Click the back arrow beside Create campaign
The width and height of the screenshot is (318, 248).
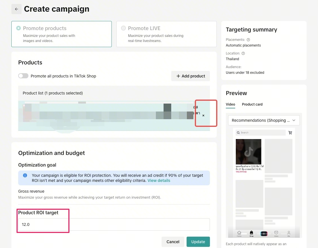pos(16,9)
